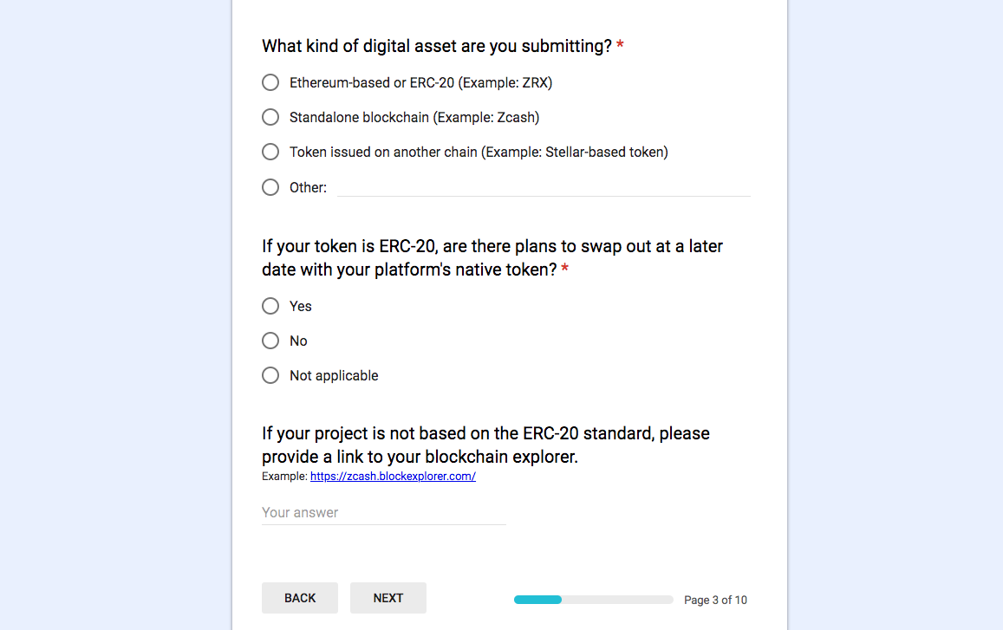
Task: Click the Page 3 of 10 indicator
Action: pos(715,600)
